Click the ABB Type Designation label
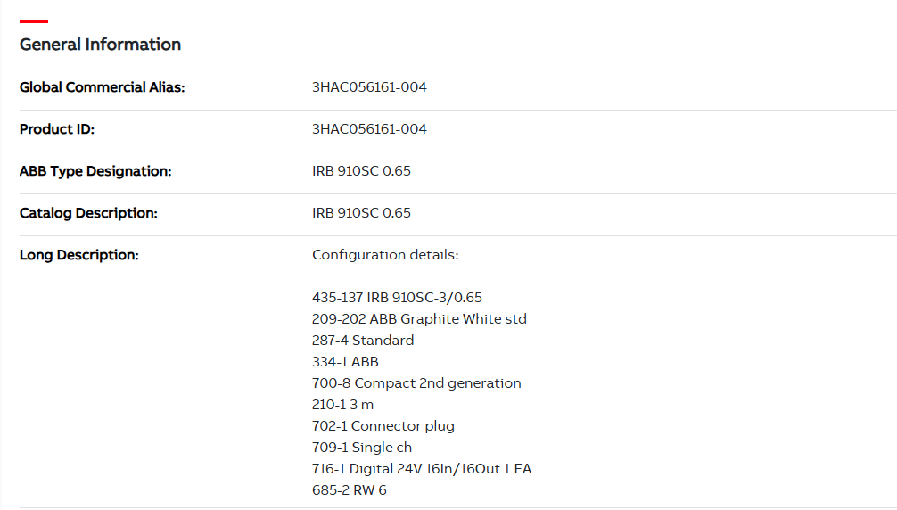Image resolution: width=897 pixels, height=510 pixels. coord(95,171)
